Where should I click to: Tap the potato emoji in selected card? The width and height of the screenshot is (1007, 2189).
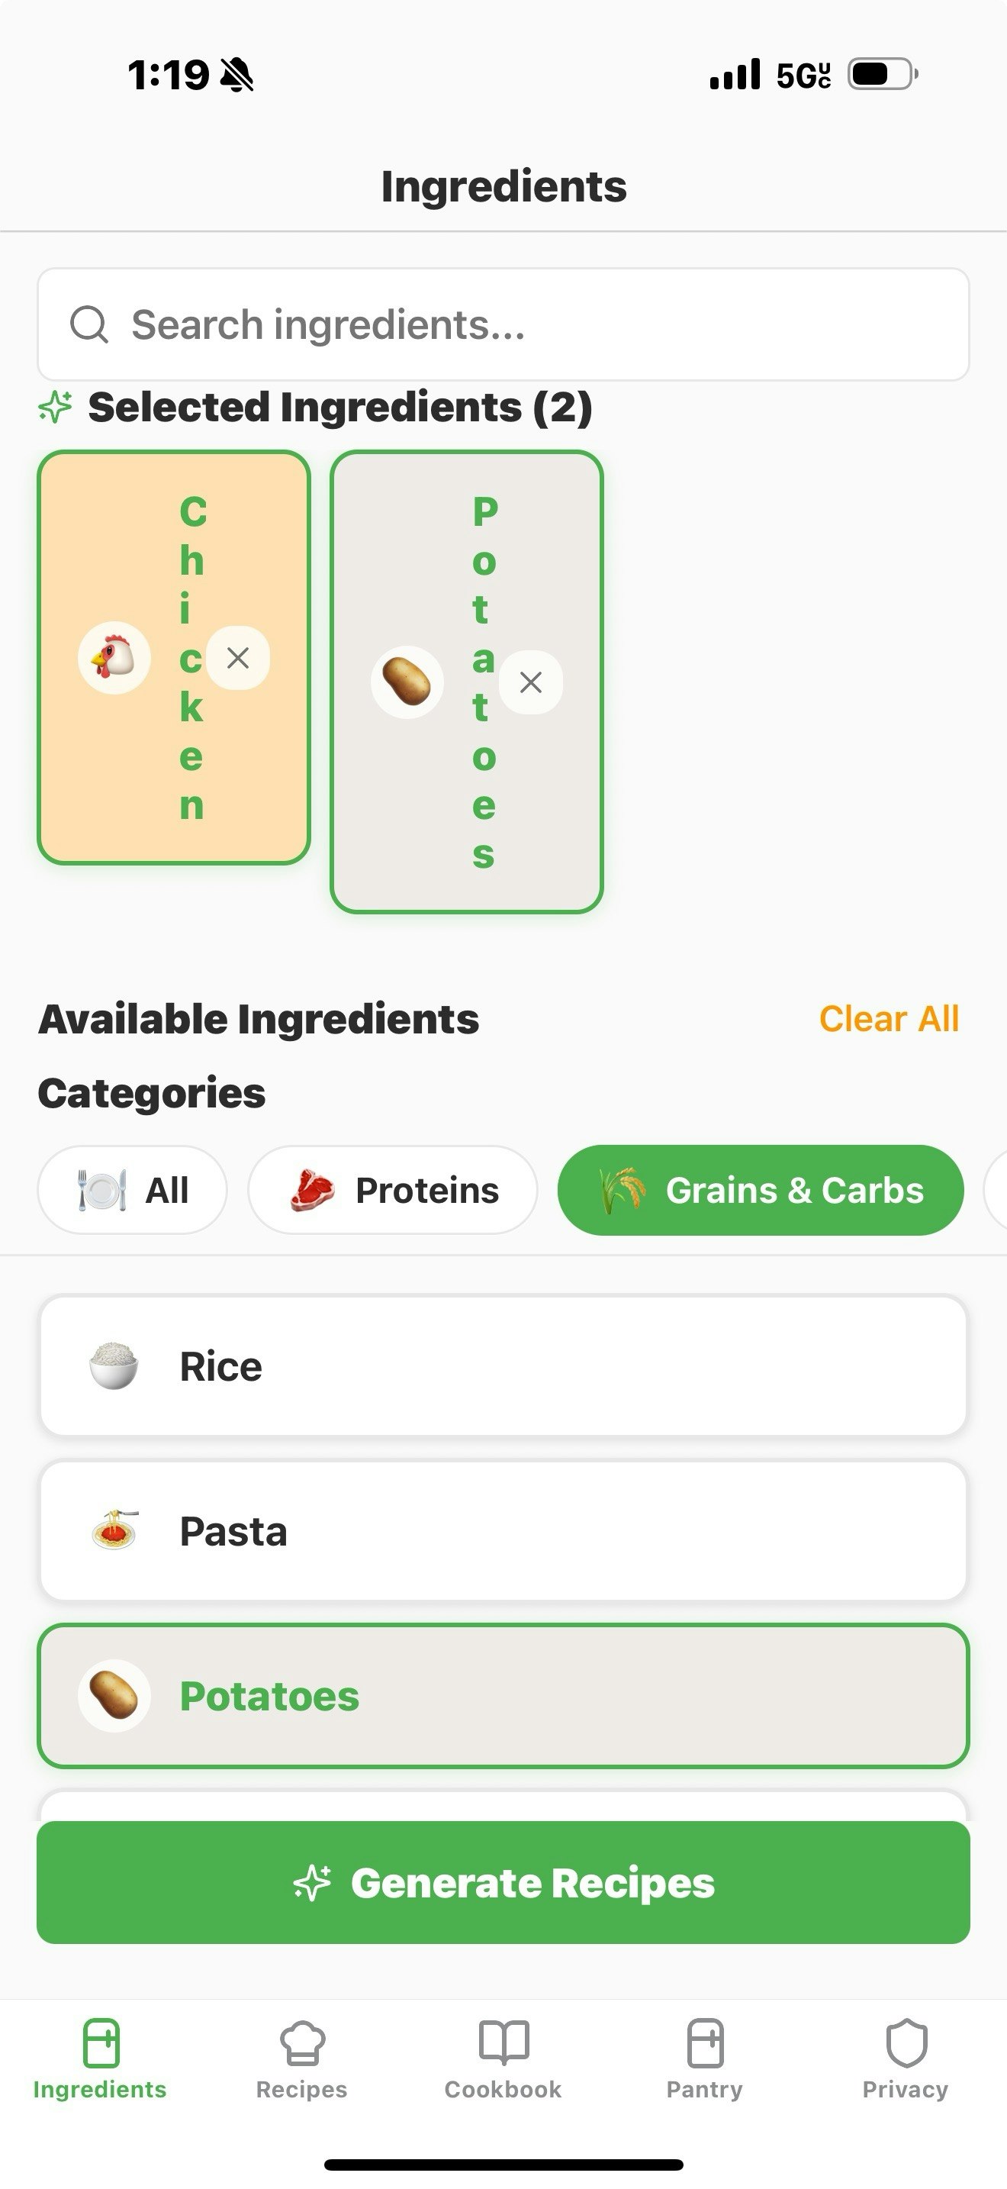407,682
